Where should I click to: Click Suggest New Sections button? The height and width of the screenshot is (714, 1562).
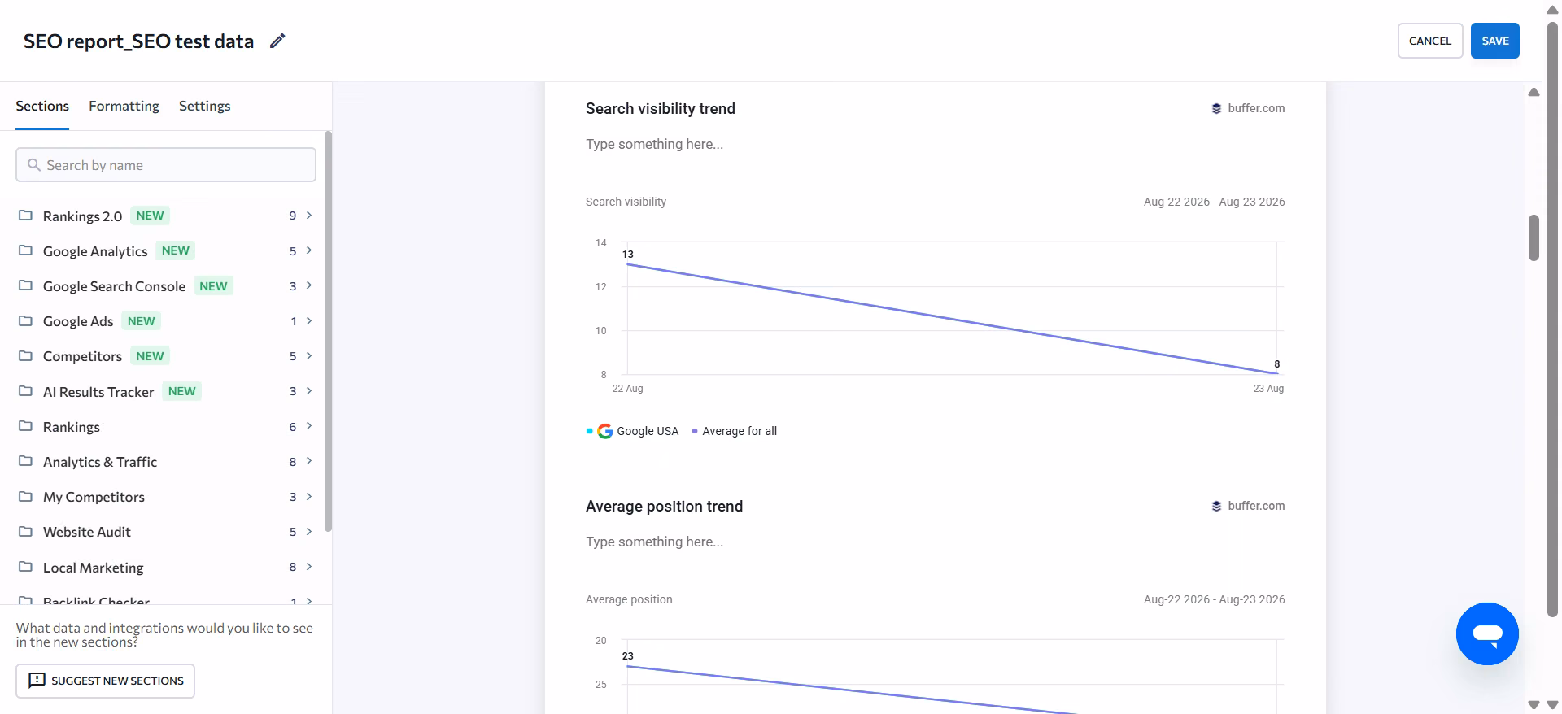(106, 681)
